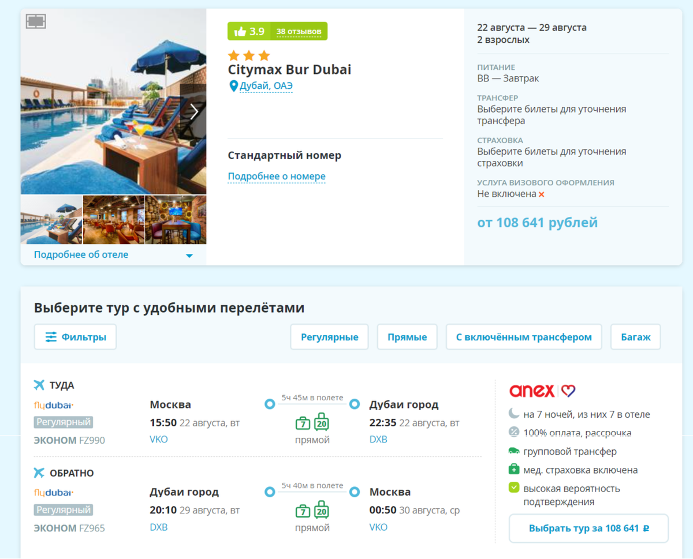
Task: Click 100% оплата, рассрочка text
Action: pyautogui.click(x=577, y=433)
